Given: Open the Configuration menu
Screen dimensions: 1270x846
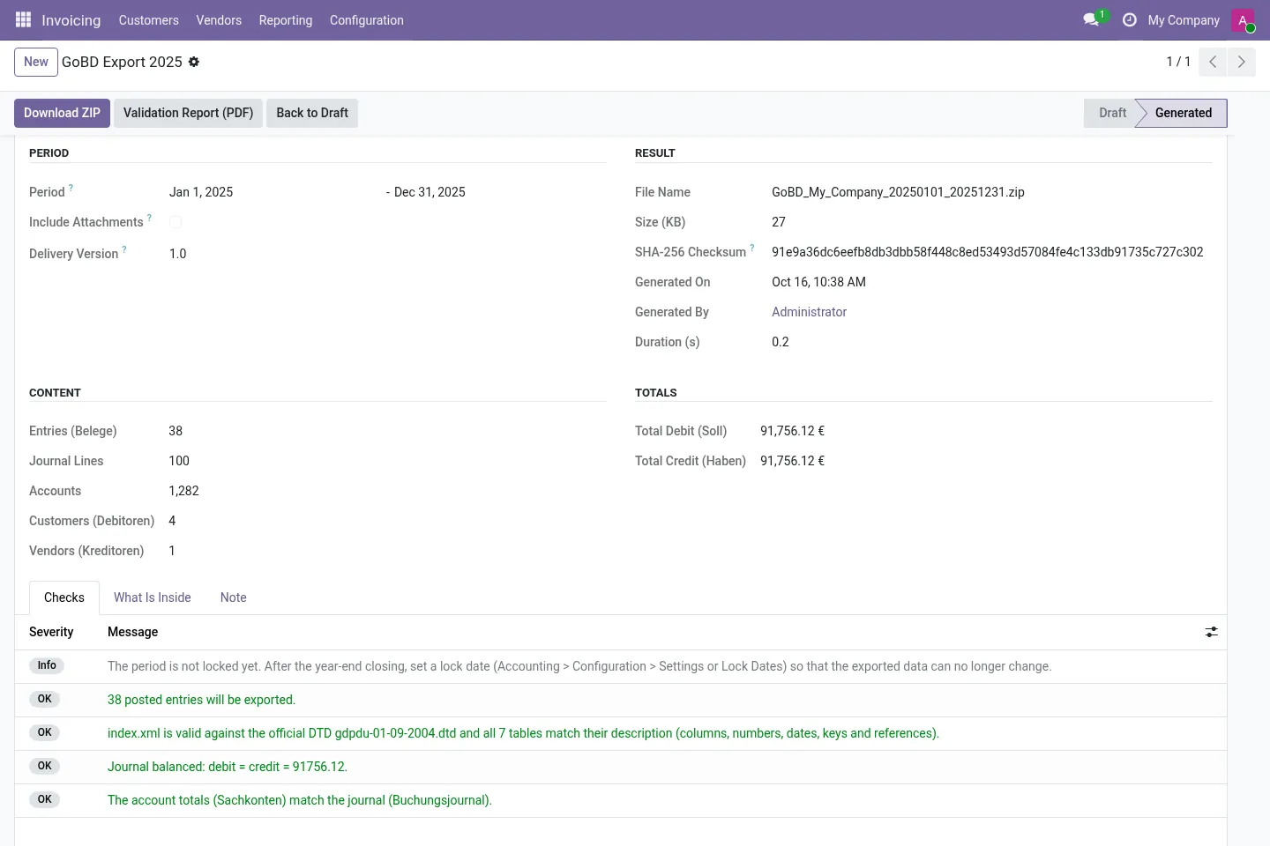Looking at the screenshot, I should pos(367,20).
